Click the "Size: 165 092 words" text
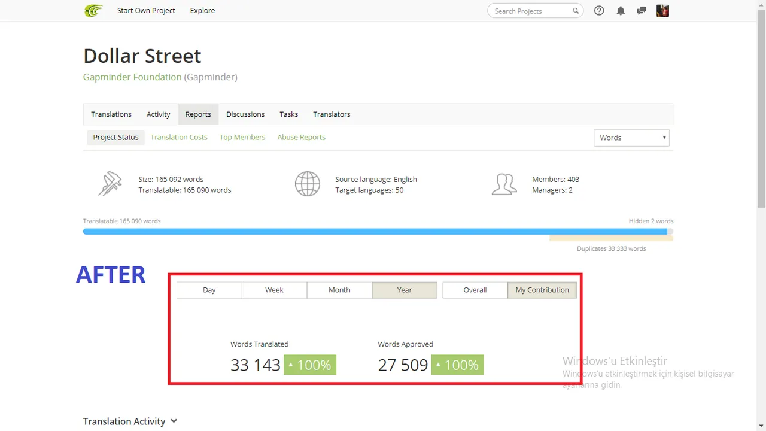 (x=171, y=179)
